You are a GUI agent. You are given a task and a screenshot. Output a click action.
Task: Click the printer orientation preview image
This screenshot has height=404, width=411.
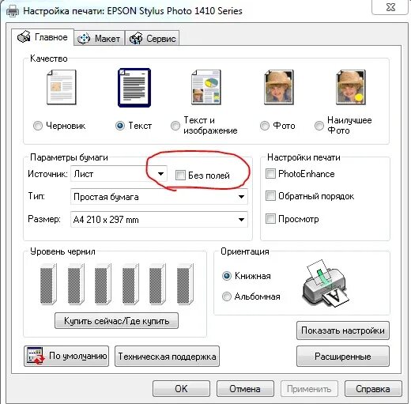pos(326,284)
